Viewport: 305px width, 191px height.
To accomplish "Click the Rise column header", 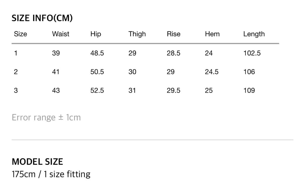I will pyautogui.click(x=174, y=34).
